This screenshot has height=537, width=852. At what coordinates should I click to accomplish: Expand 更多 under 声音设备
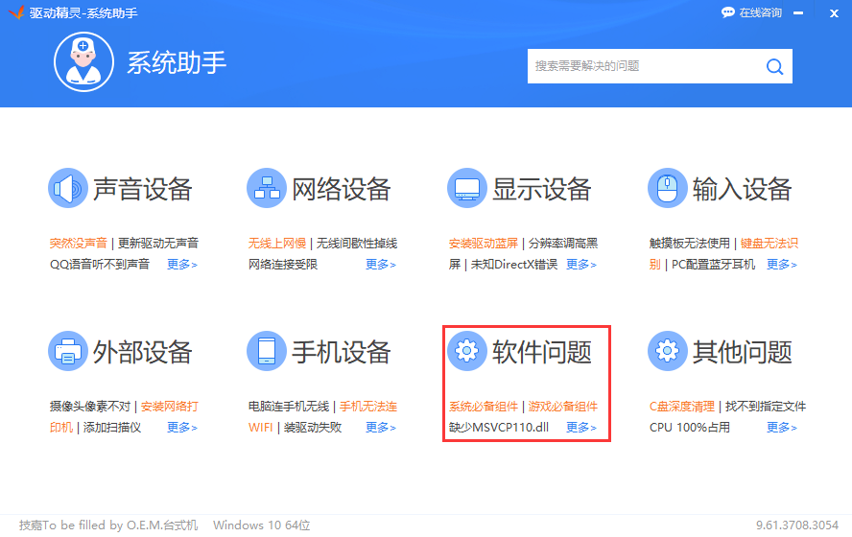pyautogui.click(x=181, y=265)
